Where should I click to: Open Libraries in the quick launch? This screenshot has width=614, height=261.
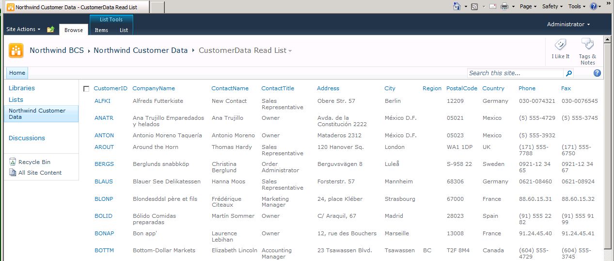pyautogui.click(x=22, y=88)
